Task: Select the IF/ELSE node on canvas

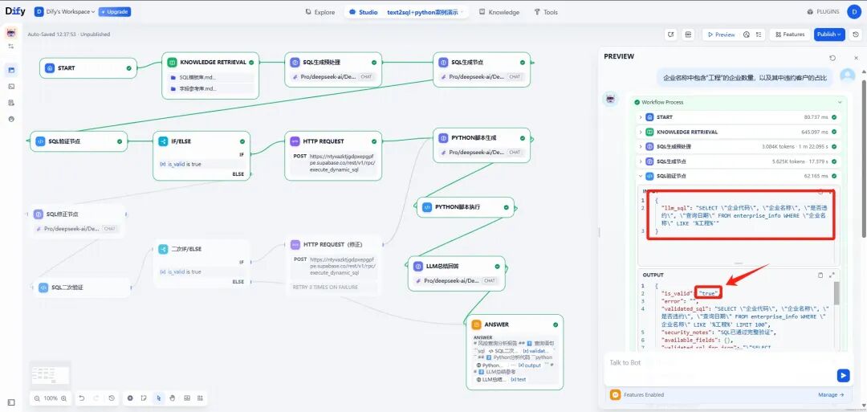Action: pyautogui.click(x=201, y=155)
